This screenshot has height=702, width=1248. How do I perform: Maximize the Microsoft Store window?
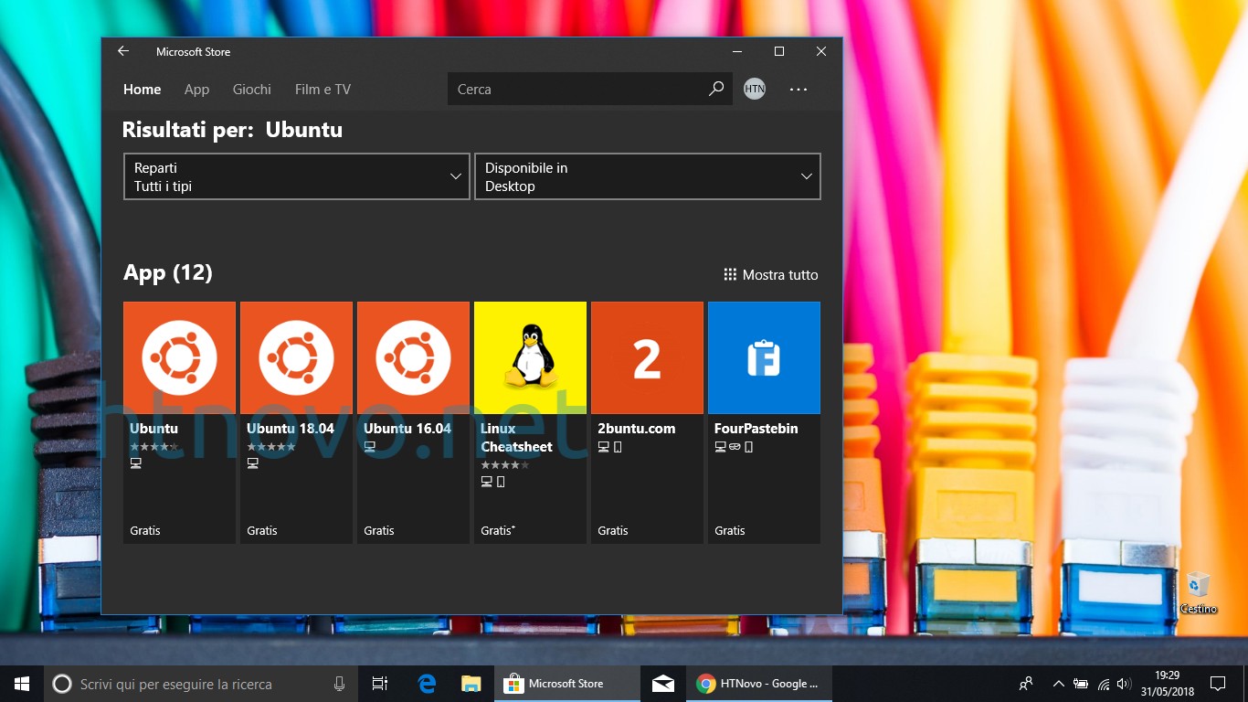[x=779, y=52]
